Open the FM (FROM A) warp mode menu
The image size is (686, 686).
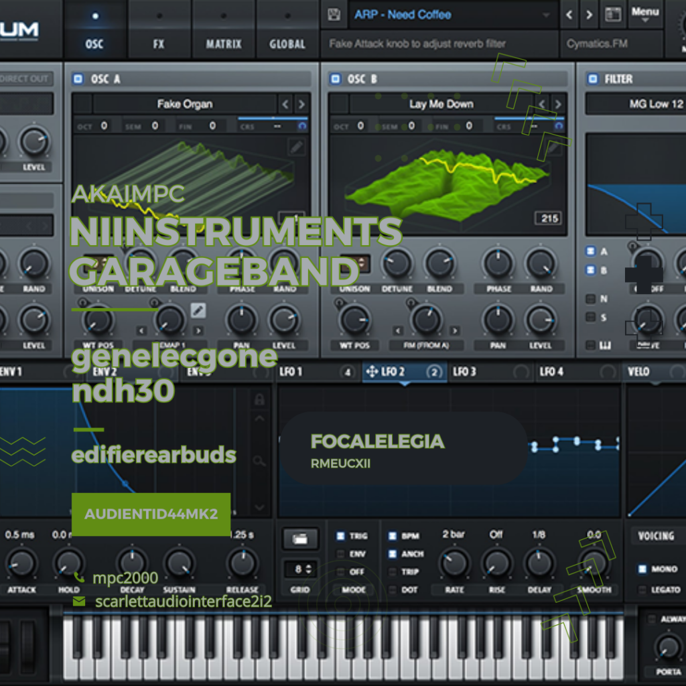click(426, 346)
